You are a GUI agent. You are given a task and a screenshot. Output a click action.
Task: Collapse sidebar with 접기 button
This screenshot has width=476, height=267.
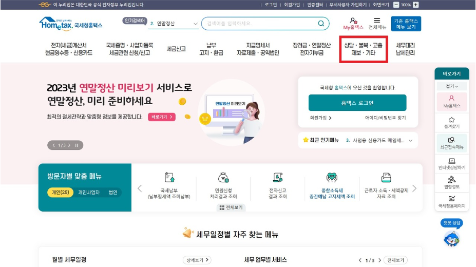[x=452, y=86]
